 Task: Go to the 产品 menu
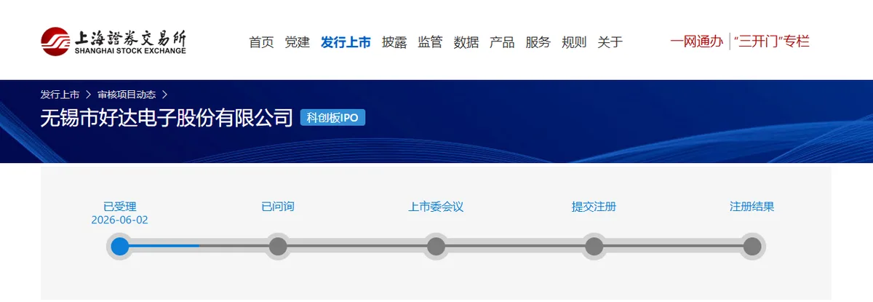tap(502, 42)
